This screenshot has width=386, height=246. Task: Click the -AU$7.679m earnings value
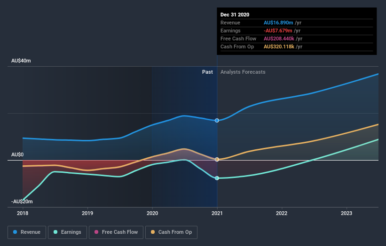point(278,31)
